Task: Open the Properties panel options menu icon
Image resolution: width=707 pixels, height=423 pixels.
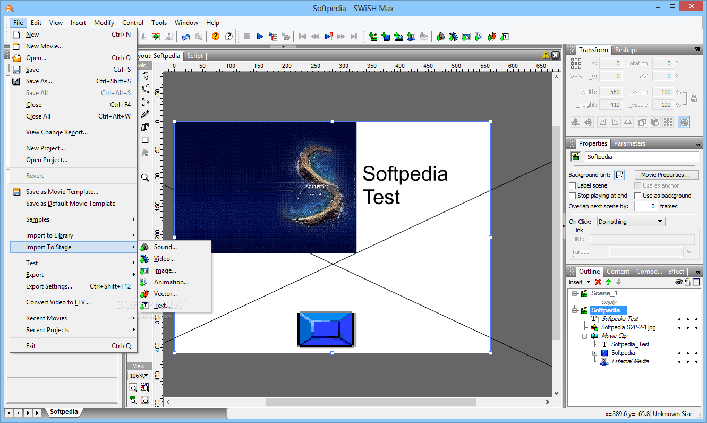Action: coord(697,143)
